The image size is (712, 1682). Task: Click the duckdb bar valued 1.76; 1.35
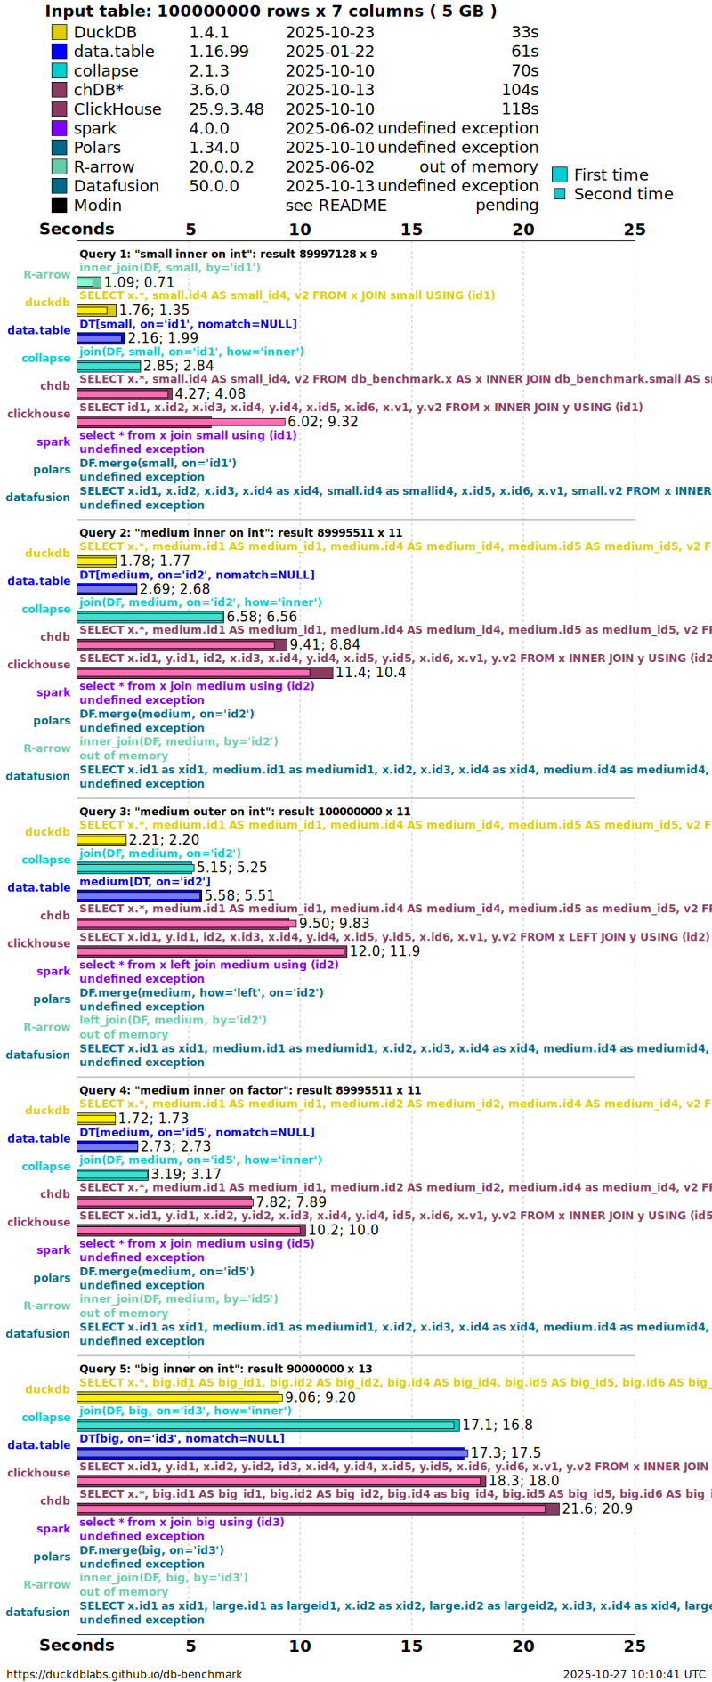click(x=97, y=311)
